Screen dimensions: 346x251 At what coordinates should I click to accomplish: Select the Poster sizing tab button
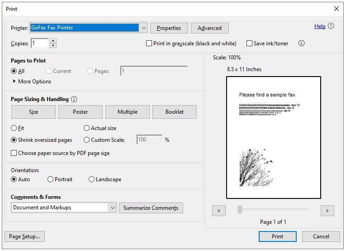coord(80,112)
